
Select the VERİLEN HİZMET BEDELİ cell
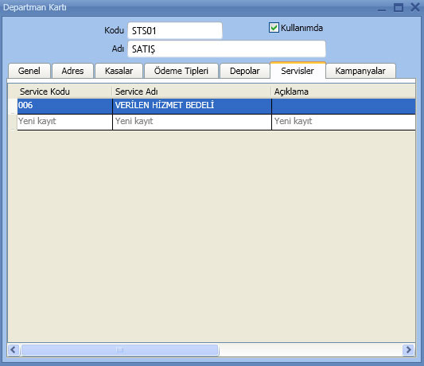(x=192, y=106)
